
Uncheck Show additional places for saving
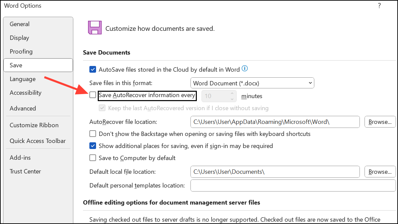tap(93, 146)
